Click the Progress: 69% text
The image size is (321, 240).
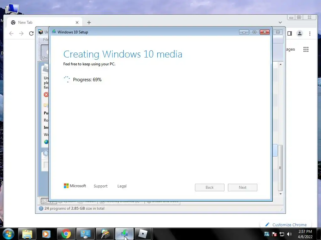click(87, 80)
